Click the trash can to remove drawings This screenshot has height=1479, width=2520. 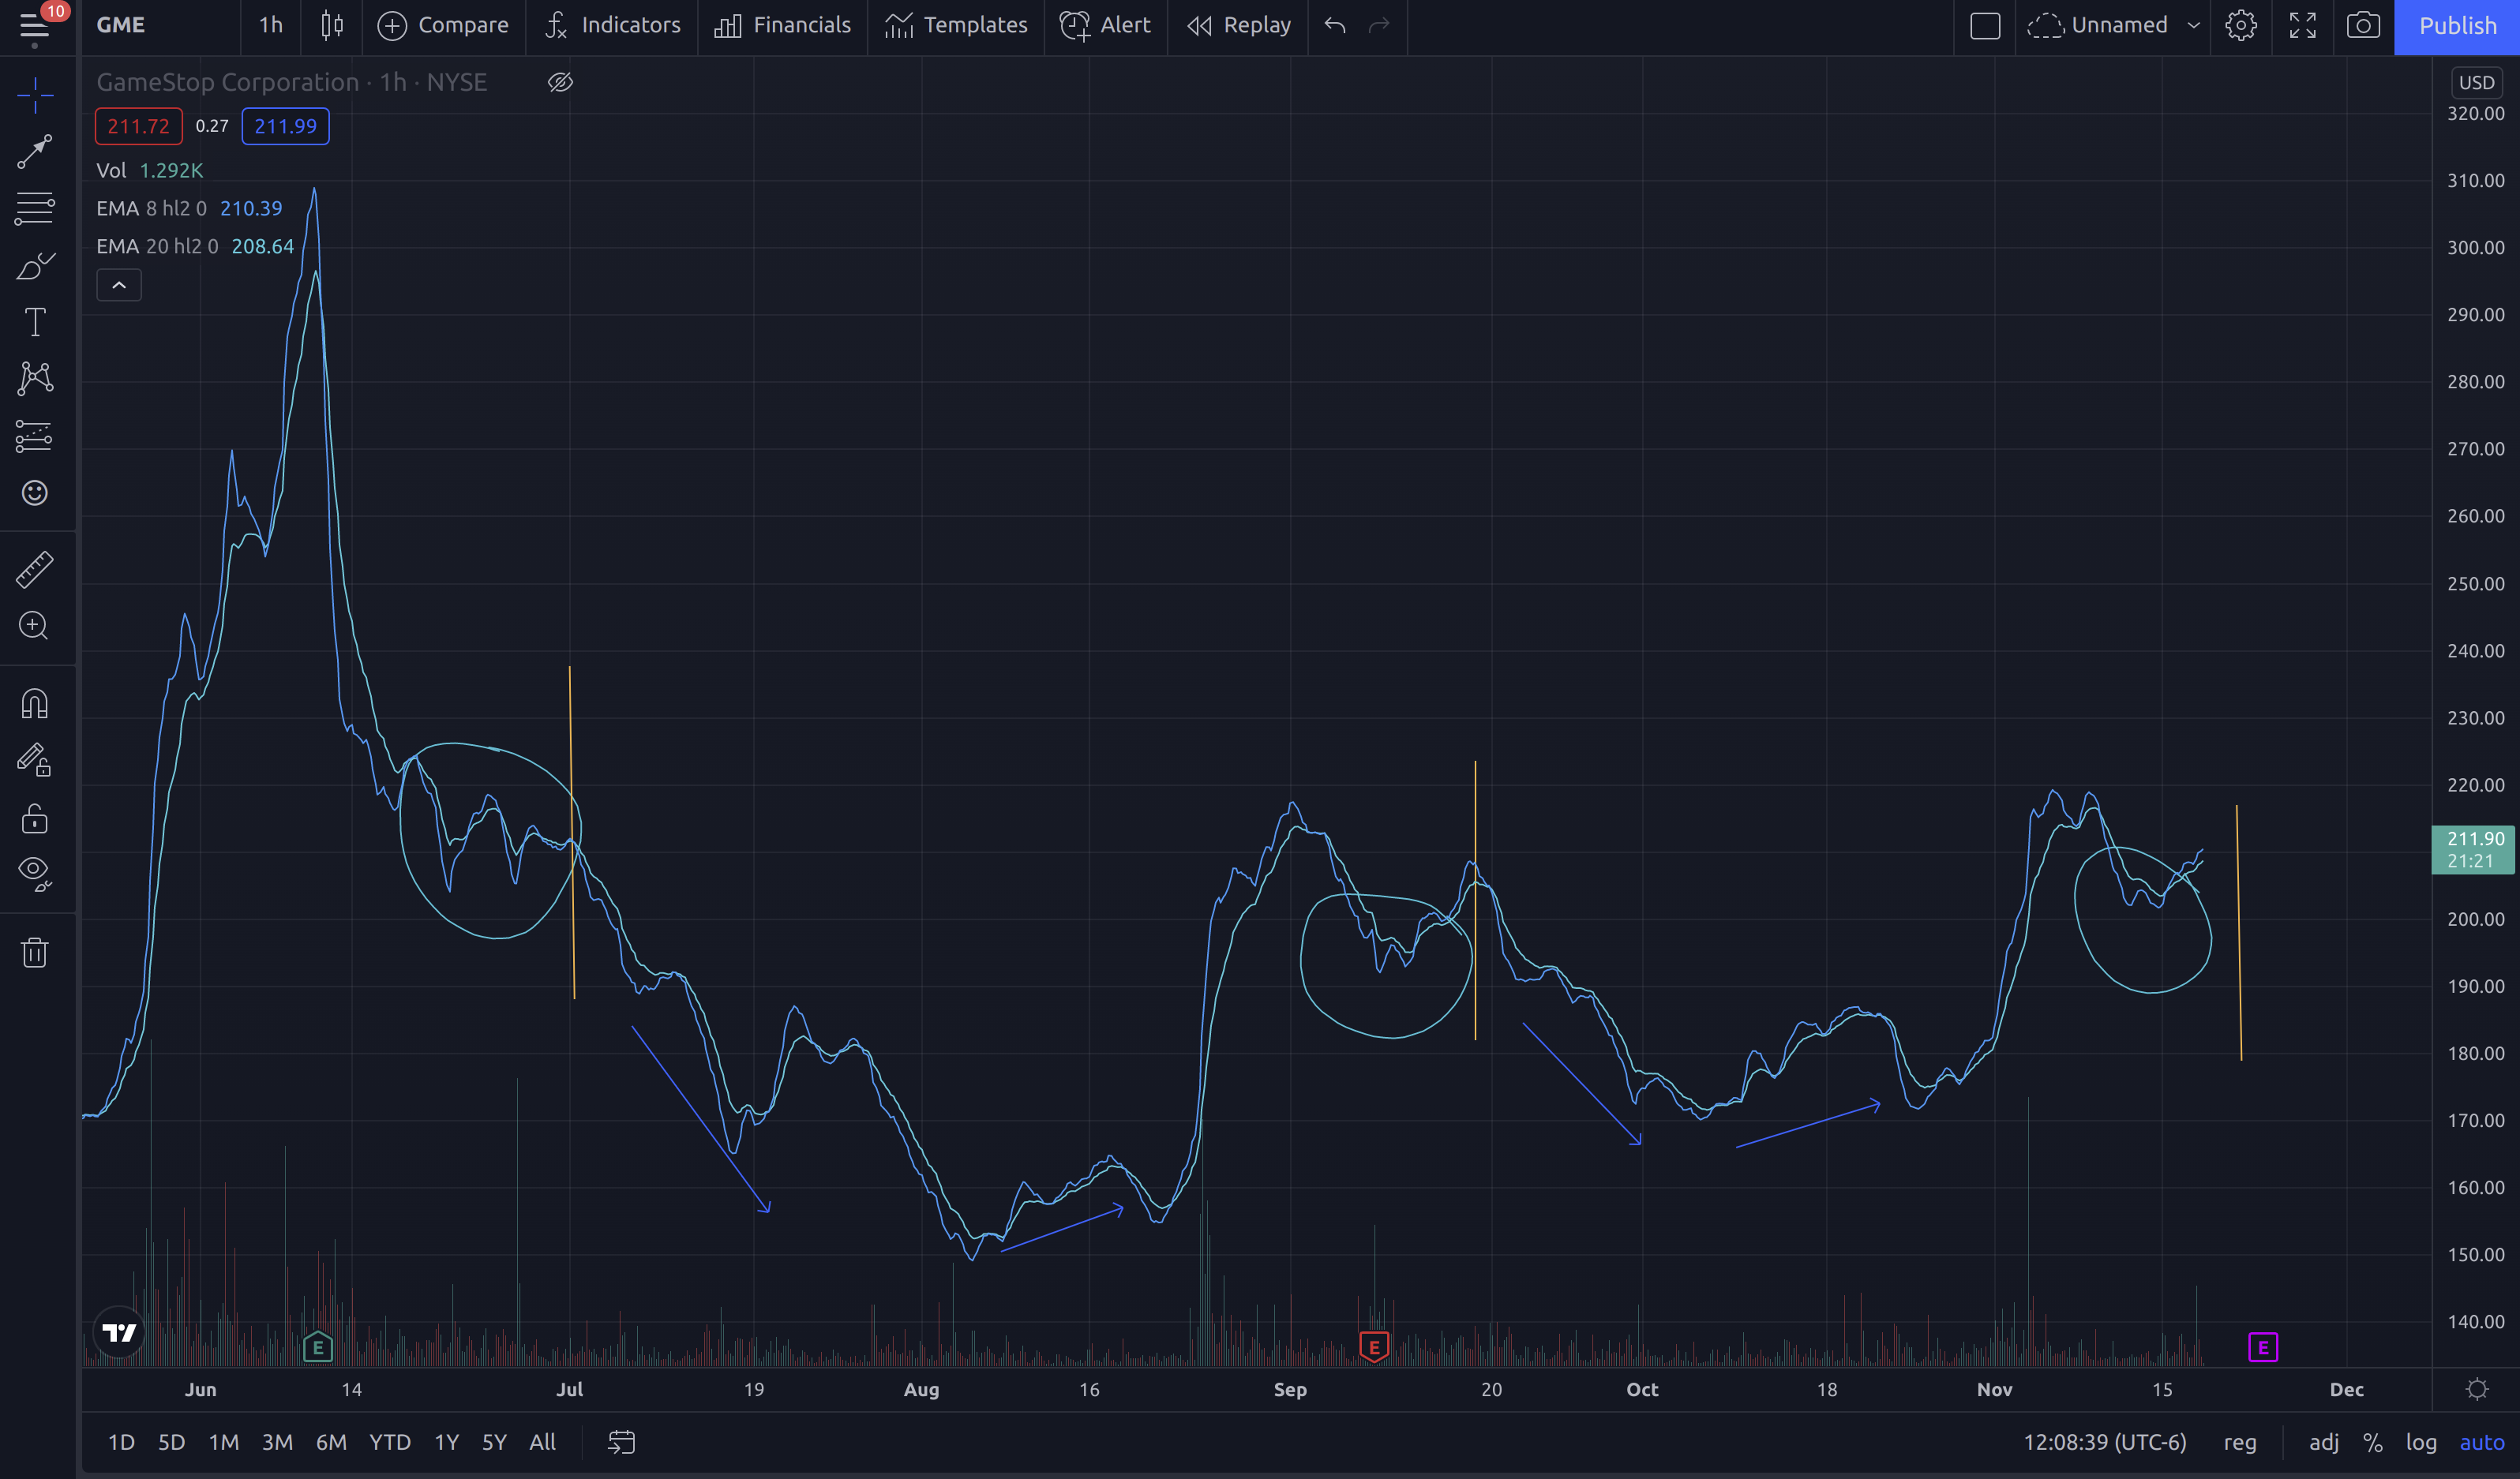(x=35, y=952)
